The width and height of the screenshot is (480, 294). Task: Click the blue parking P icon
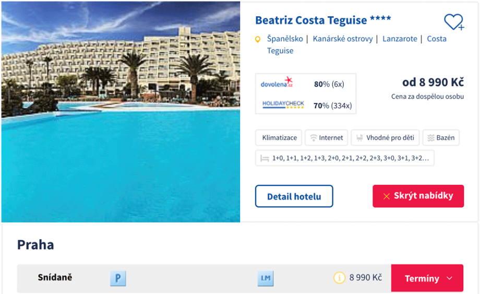pyautogui.click(x=118, y=278)
